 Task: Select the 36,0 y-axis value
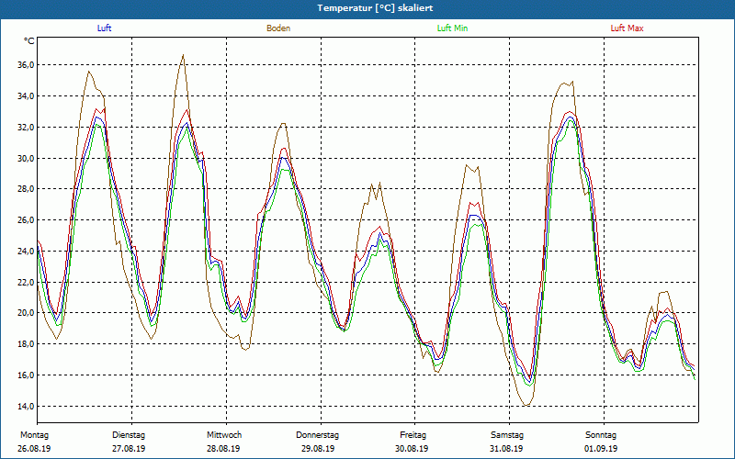27,64
